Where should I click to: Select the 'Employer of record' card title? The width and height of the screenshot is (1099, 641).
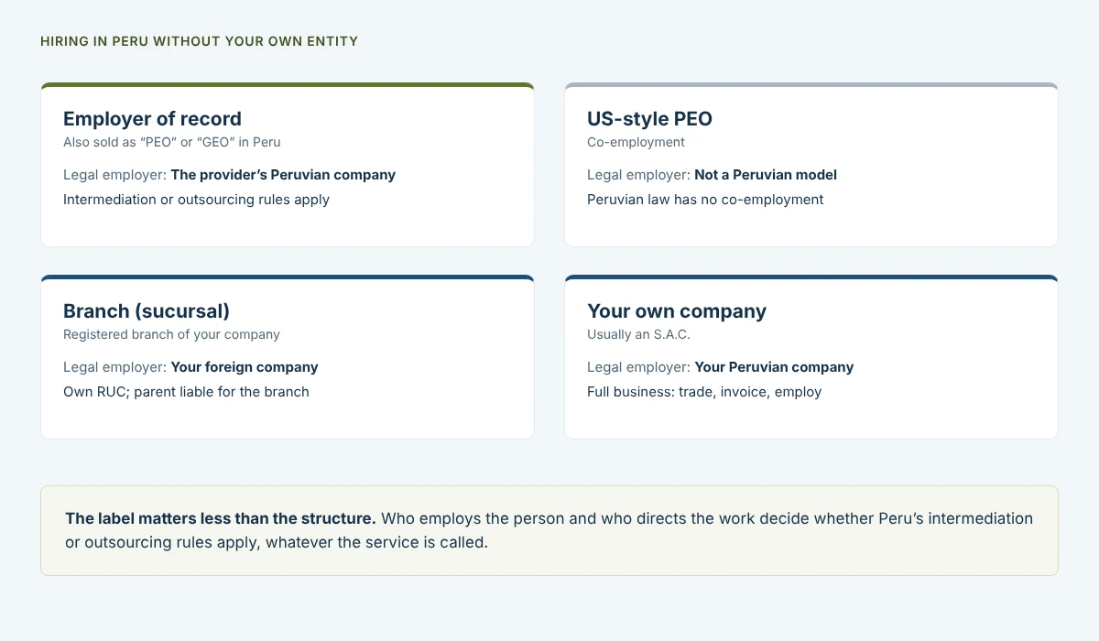[x=152, y=119]
